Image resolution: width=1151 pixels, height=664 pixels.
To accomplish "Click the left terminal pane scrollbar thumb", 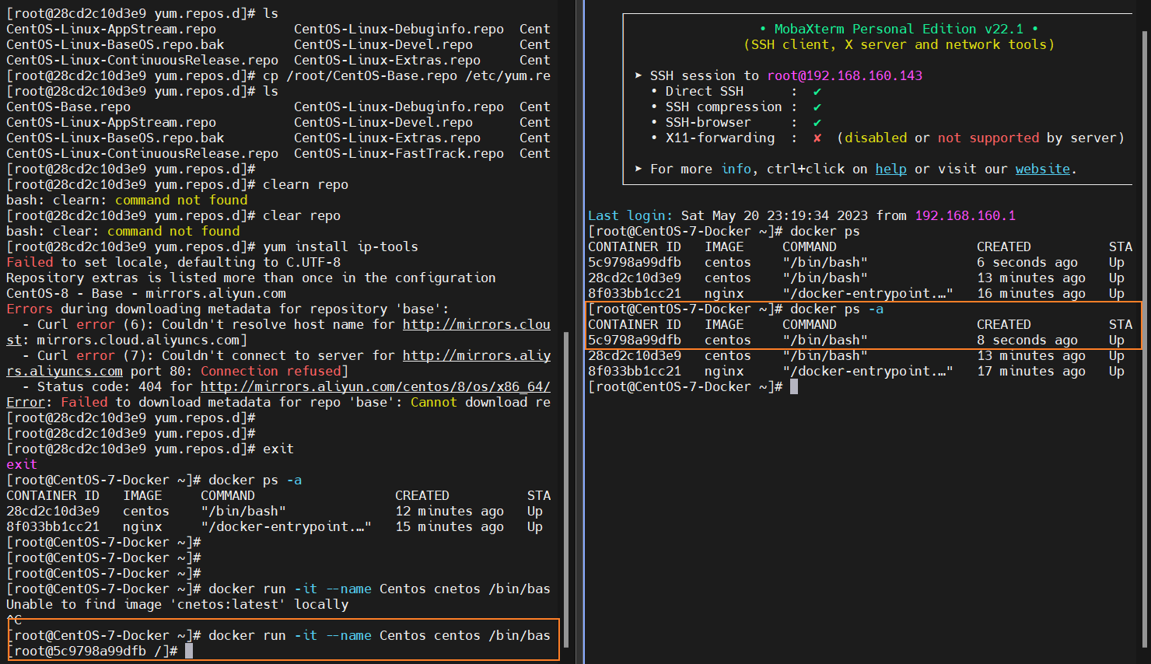I will 565,490.
